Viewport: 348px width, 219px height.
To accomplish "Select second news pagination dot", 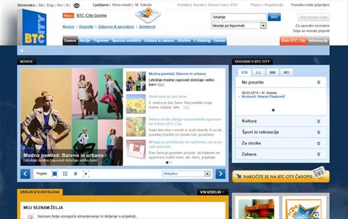I will tap(171, 163).
